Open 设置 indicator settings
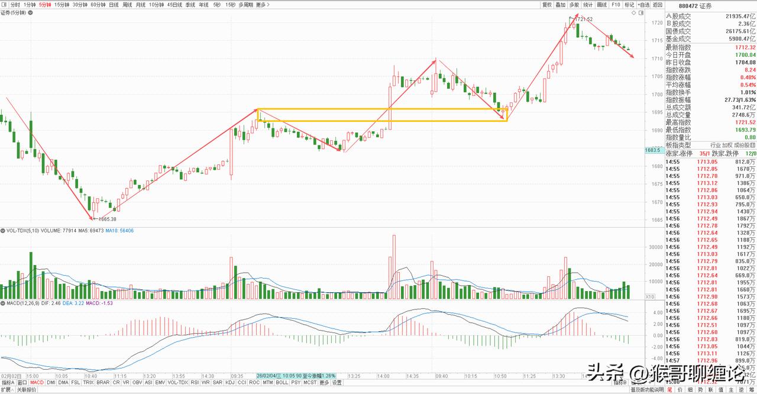Viewport: 757px width, 394px height. point(337,383)
